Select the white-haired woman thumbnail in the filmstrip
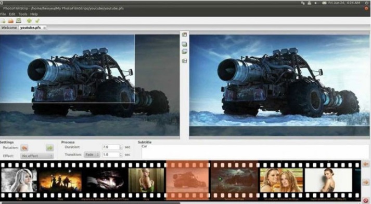This screenshot has width=371, height=204. click(19, 180)
